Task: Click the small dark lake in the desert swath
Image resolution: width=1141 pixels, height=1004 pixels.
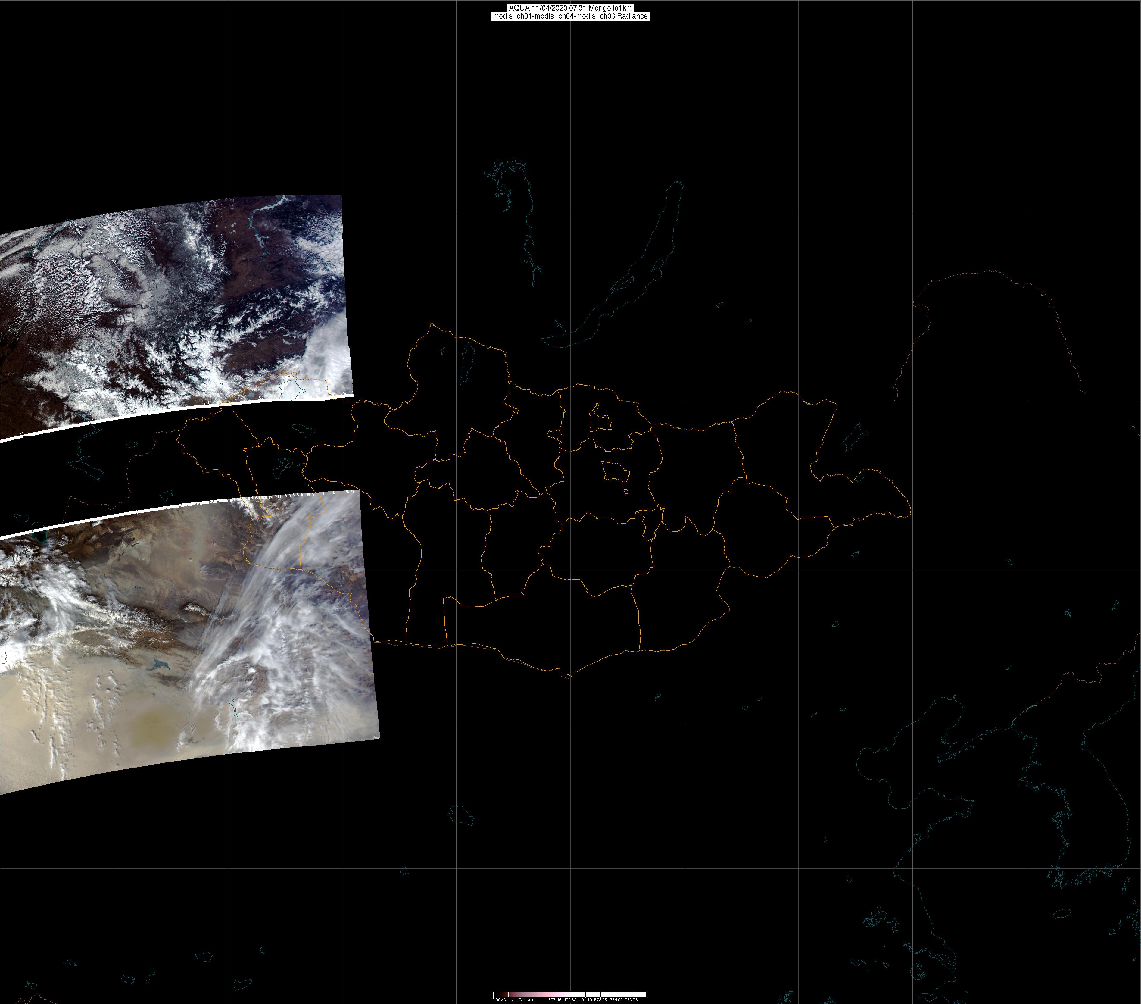Action: click(160, 665)
